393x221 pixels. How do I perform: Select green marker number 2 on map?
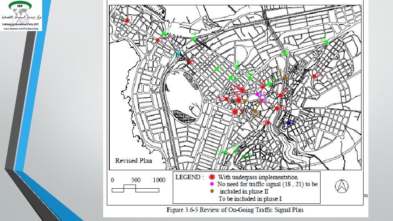164,34
